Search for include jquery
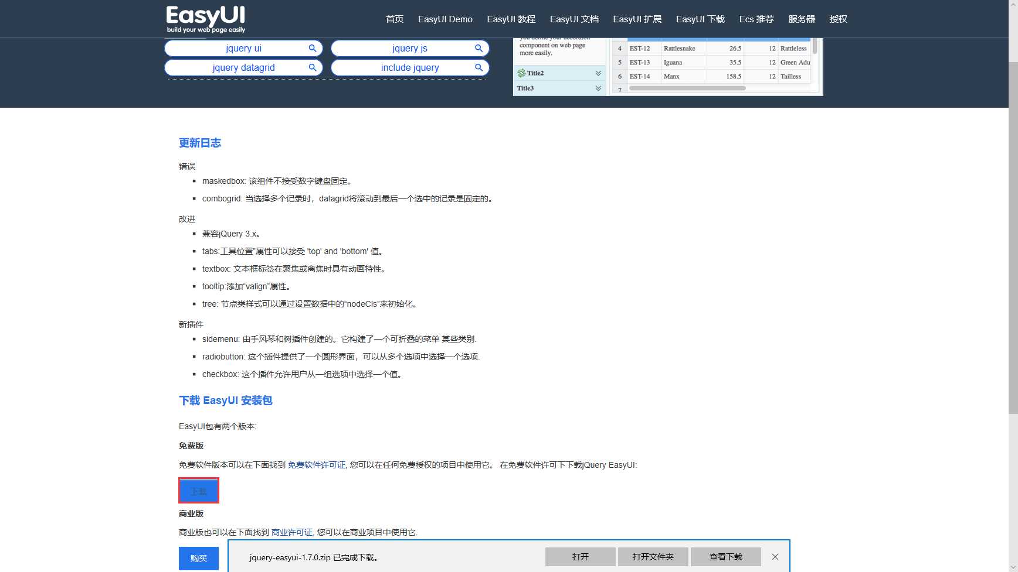Viewport: 1018px width, 572px height. 410,67
